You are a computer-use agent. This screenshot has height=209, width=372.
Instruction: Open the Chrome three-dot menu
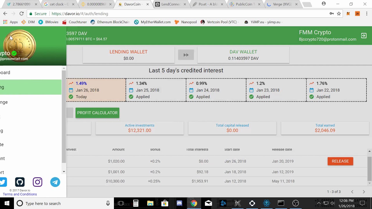pos(367,14)
